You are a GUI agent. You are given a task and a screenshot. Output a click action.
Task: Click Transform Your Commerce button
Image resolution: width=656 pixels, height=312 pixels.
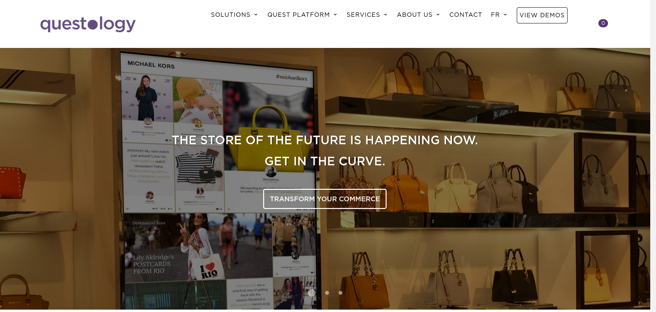click(325, 199)
